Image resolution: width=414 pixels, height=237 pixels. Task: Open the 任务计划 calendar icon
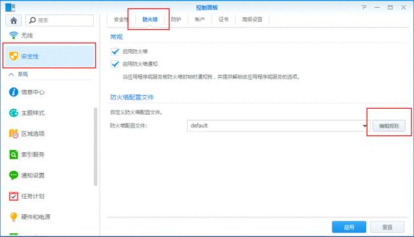[14, 196]
